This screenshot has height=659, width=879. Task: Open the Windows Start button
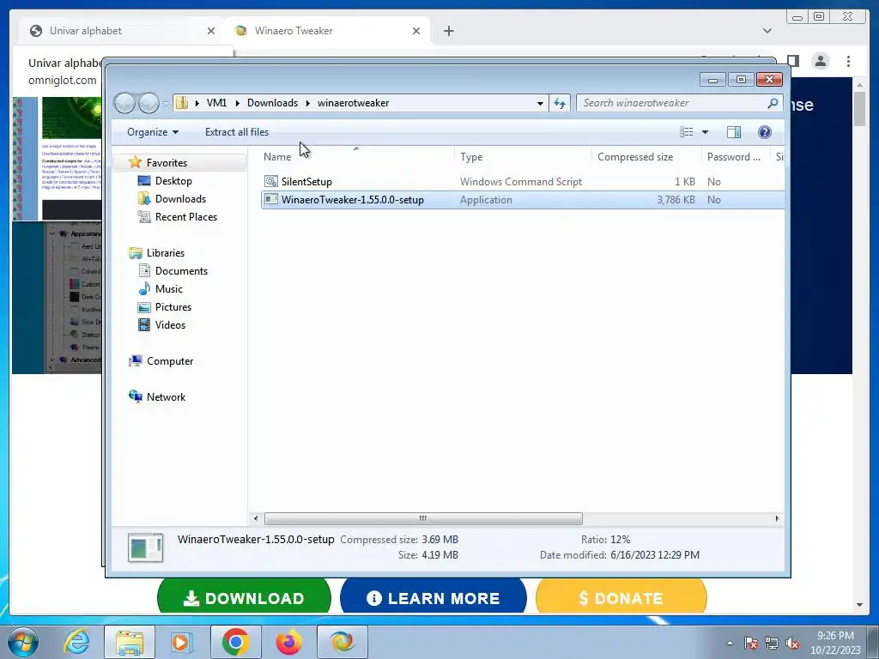[22, 642]
